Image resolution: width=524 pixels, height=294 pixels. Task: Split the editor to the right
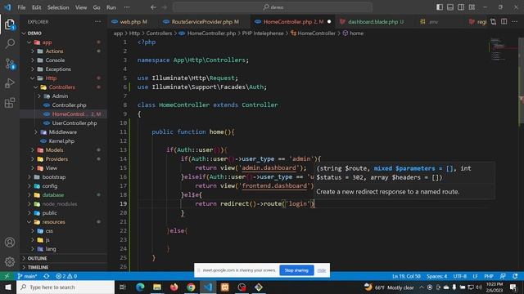coord(504,22)
